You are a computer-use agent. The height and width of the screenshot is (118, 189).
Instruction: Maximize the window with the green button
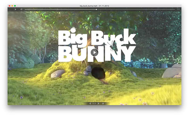(15, 6)
